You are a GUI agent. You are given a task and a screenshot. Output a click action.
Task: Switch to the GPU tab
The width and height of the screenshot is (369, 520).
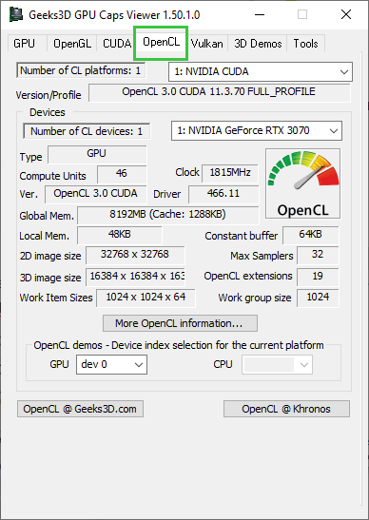(24, 44)
